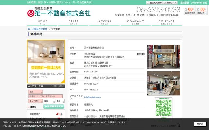Click the 売買物件一覧はこちら banner text

click(x=46, y=68)
